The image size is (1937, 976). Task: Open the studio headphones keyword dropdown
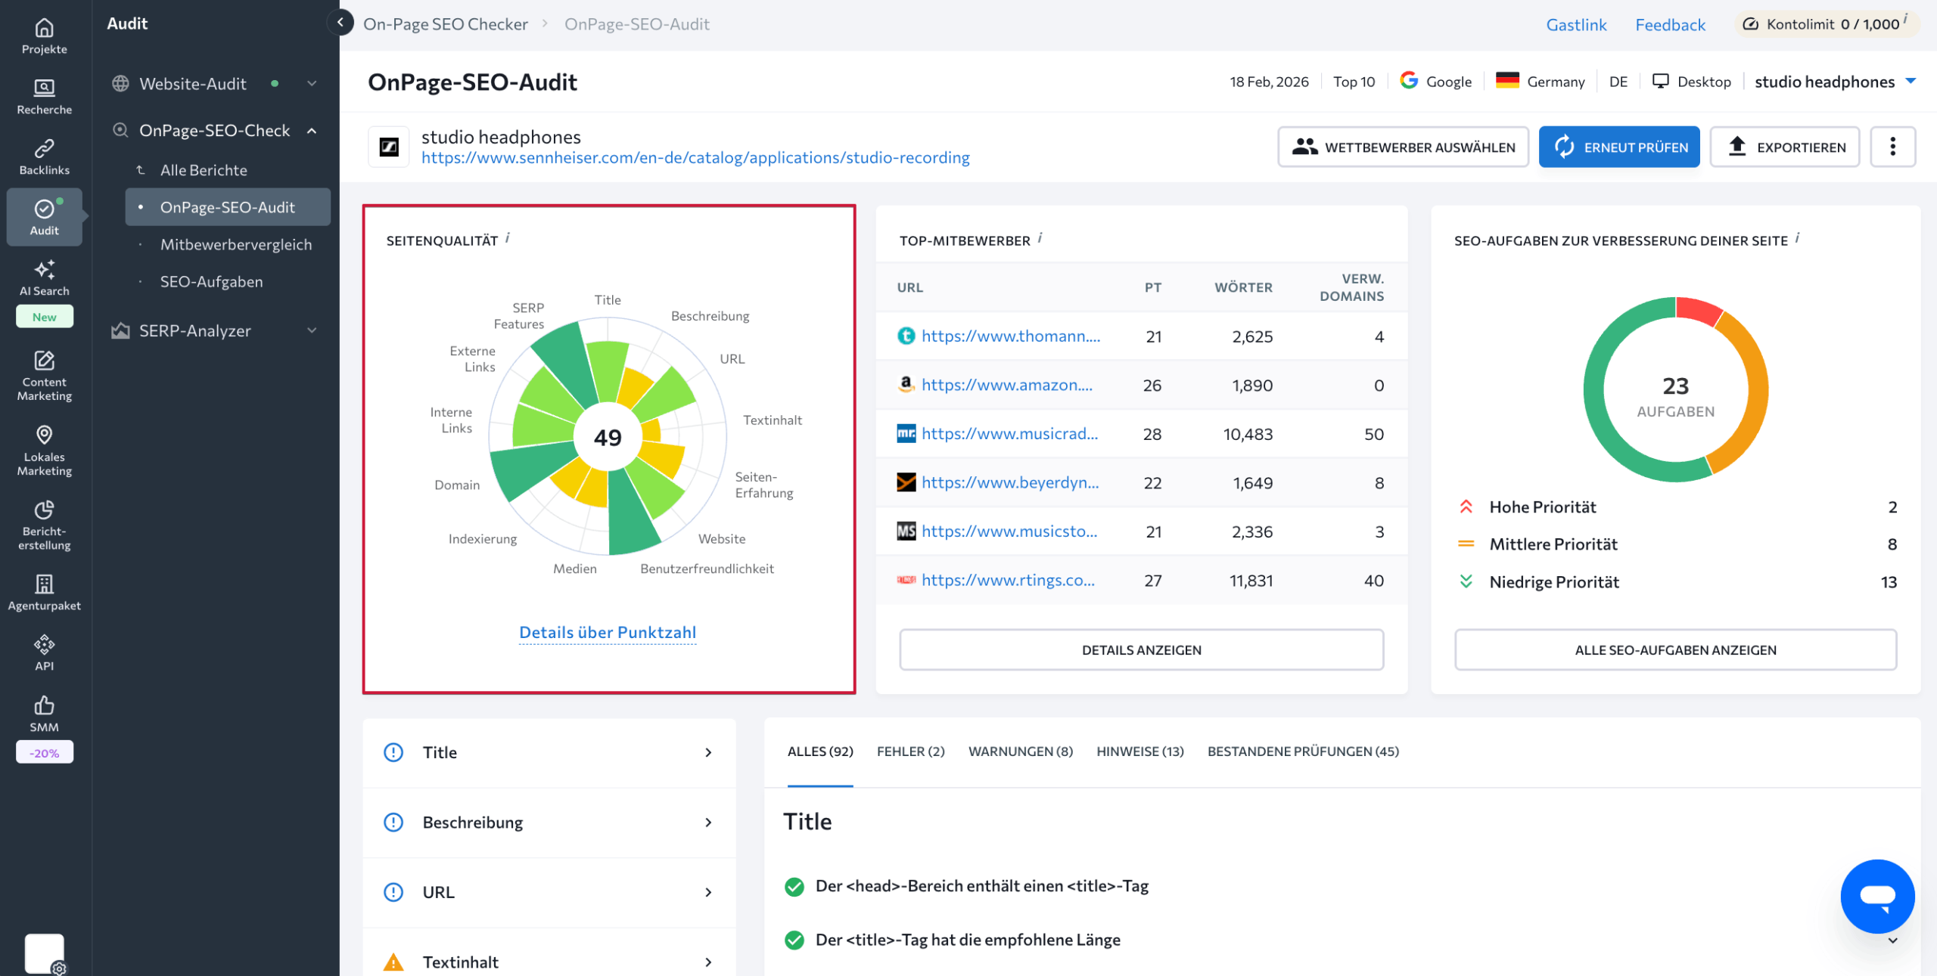(1834, 82)
